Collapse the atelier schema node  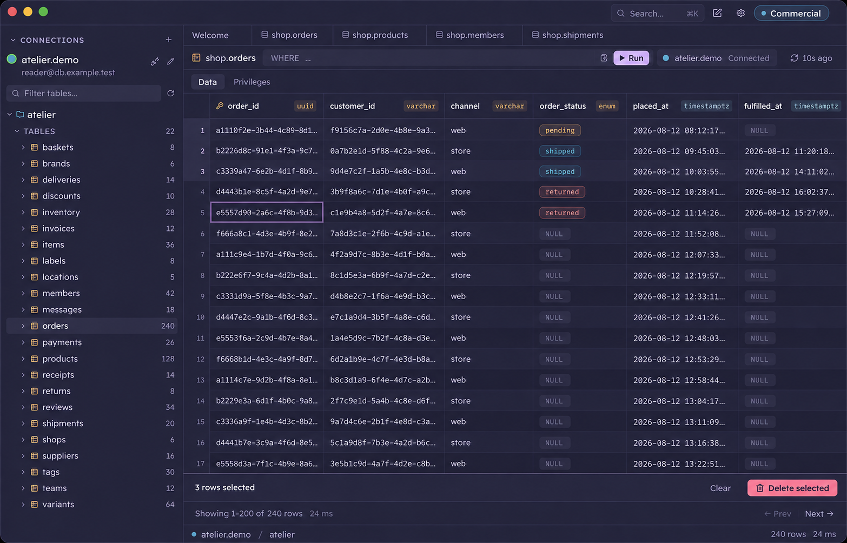pos(10,114)
